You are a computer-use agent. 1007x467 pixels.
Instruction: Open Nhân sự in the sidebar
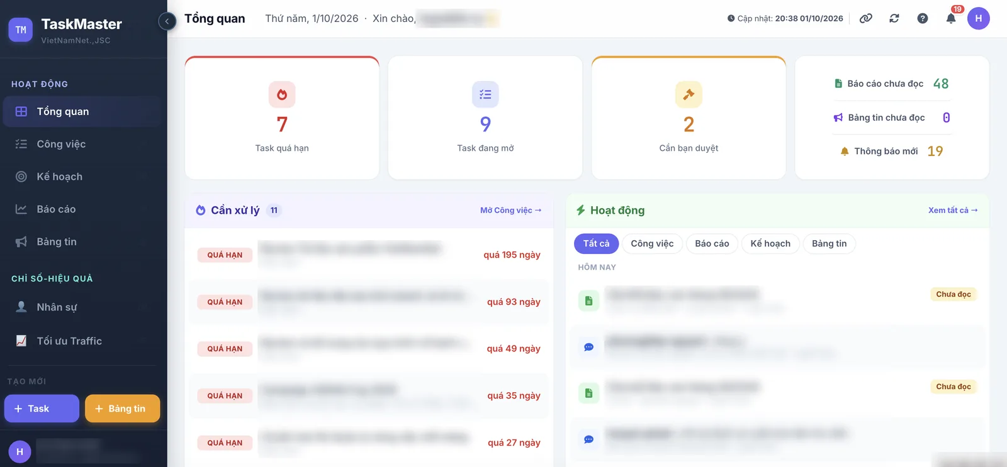coord(83,307)
